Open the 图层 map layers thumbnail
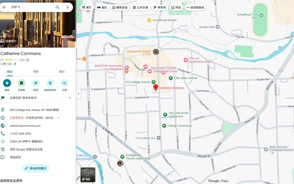Viewport: 294px width, 184px height. 88,175
